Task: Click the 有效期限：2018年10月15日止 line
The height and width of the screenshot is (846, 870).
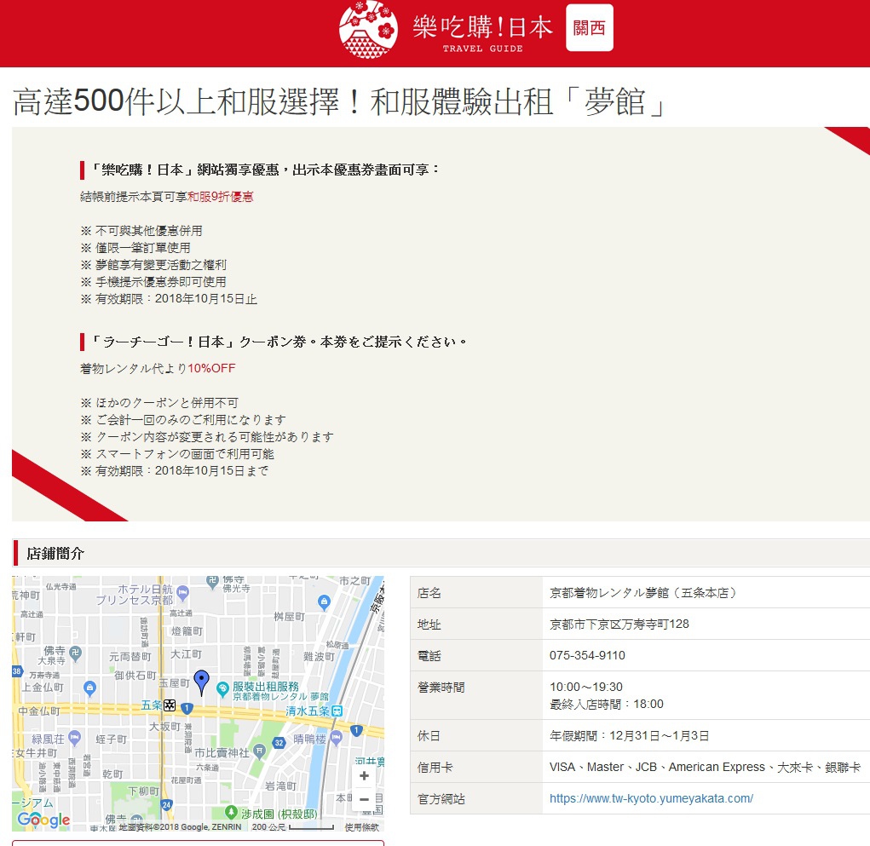Action: [169, 299]
